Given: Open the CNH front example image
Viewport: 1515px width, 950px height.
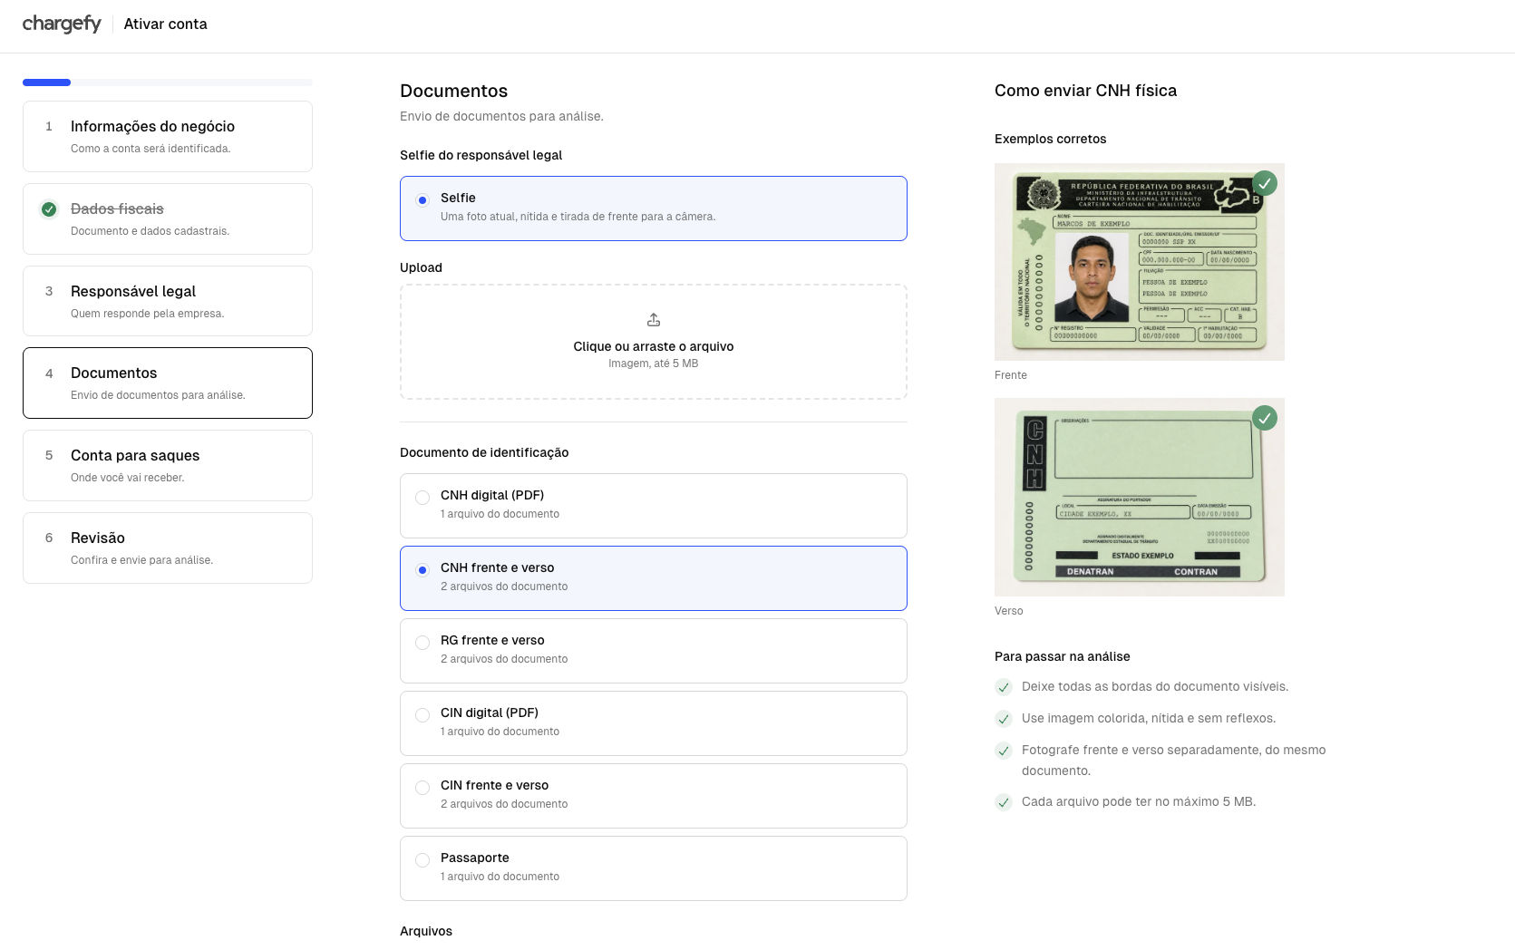Looking at the screenshot, I should pos(1140,262).
